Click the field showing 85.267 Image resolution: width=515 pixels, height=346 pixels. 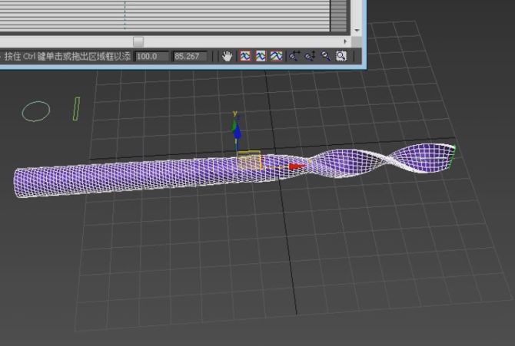pos(190,56)
